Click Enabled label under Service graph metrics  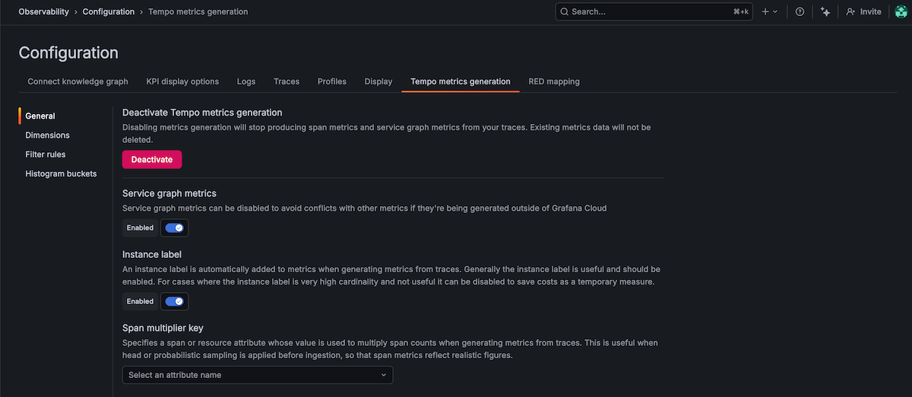pyautogui.click(x=140, y=227)
